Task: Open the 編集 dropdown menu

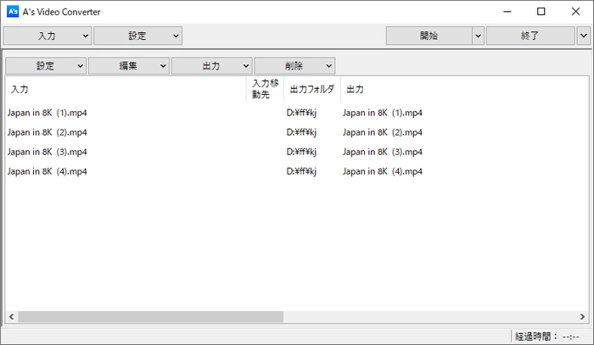Action: 128,65
